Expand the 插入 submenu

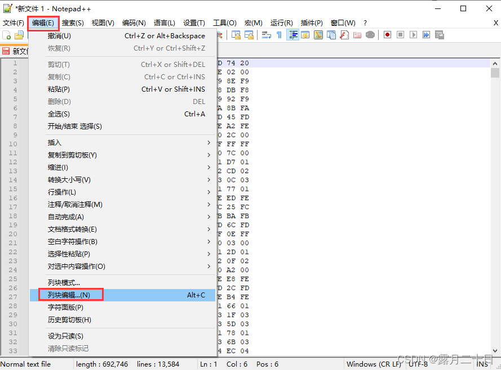coord(123,143)
